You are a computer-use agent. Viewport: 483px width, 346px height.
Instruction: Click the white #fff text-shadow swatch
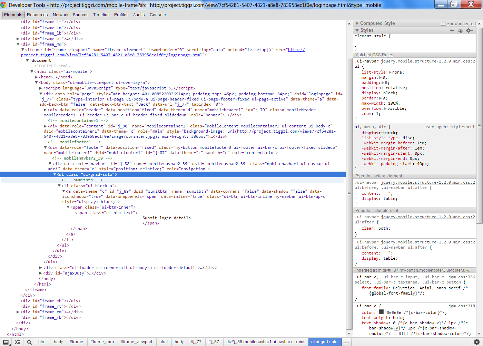click(x=396, y=333)
